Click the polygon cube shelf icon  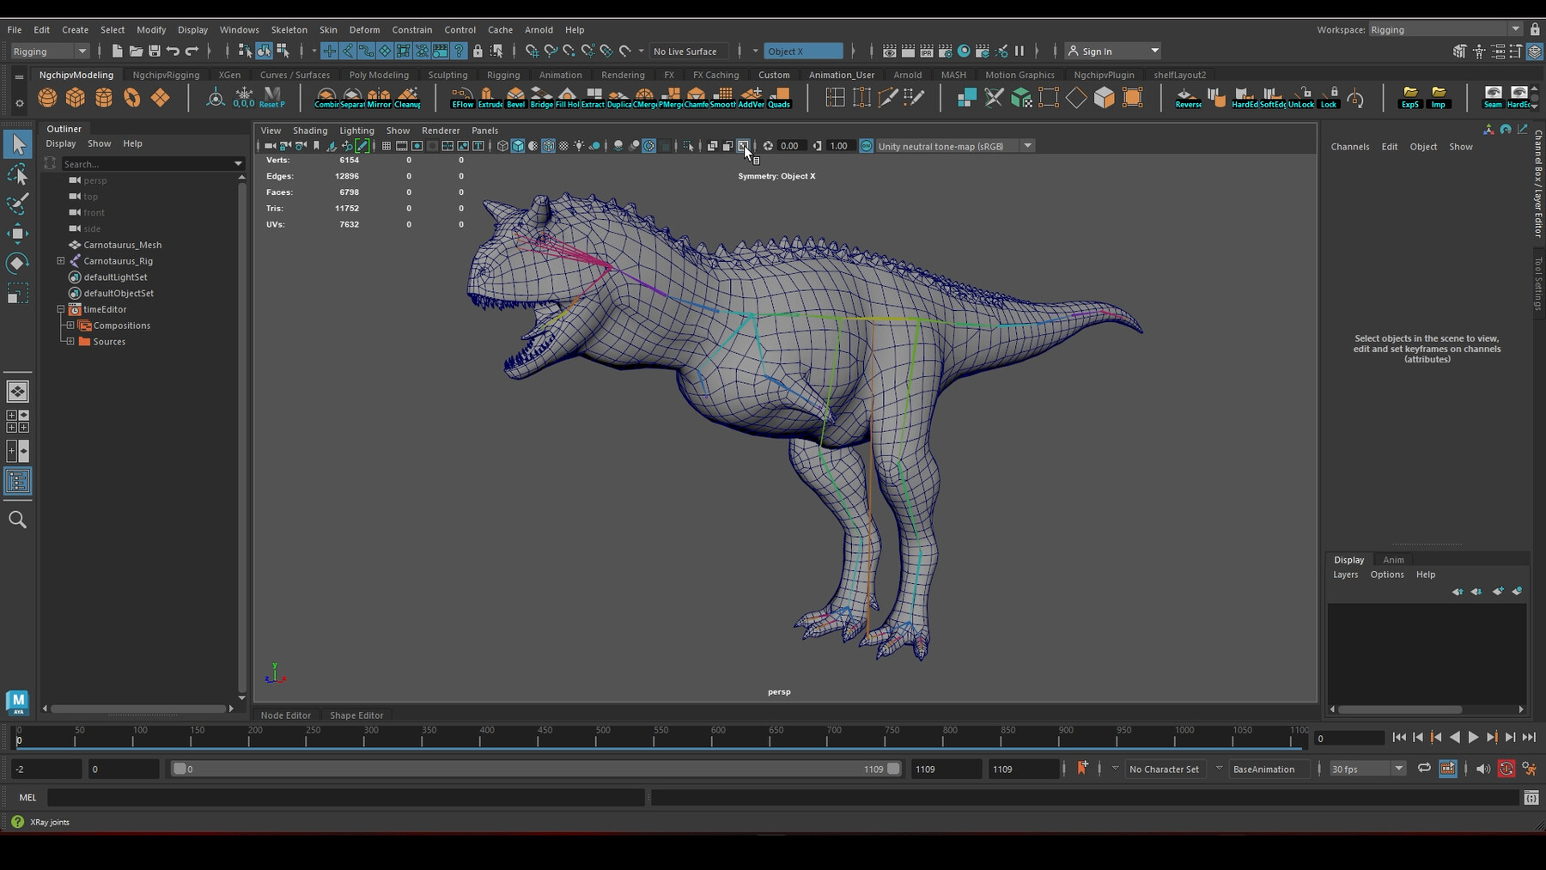pos(76,97)
